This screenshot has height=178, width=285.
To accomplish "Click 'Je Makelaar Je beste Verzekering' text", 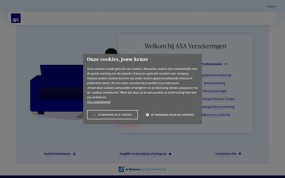I will (146, 169).
